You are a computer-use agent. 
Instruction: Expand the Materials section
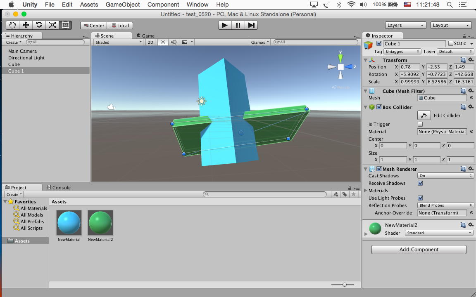366,191
